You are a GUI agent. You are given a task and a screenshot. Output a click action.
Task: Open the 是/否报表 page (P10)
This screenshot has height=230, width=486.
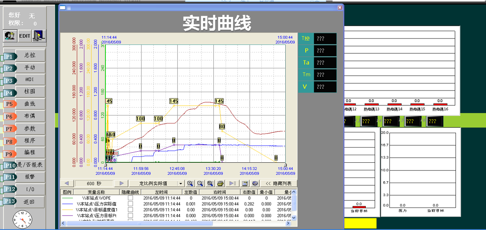click(30, 165)
